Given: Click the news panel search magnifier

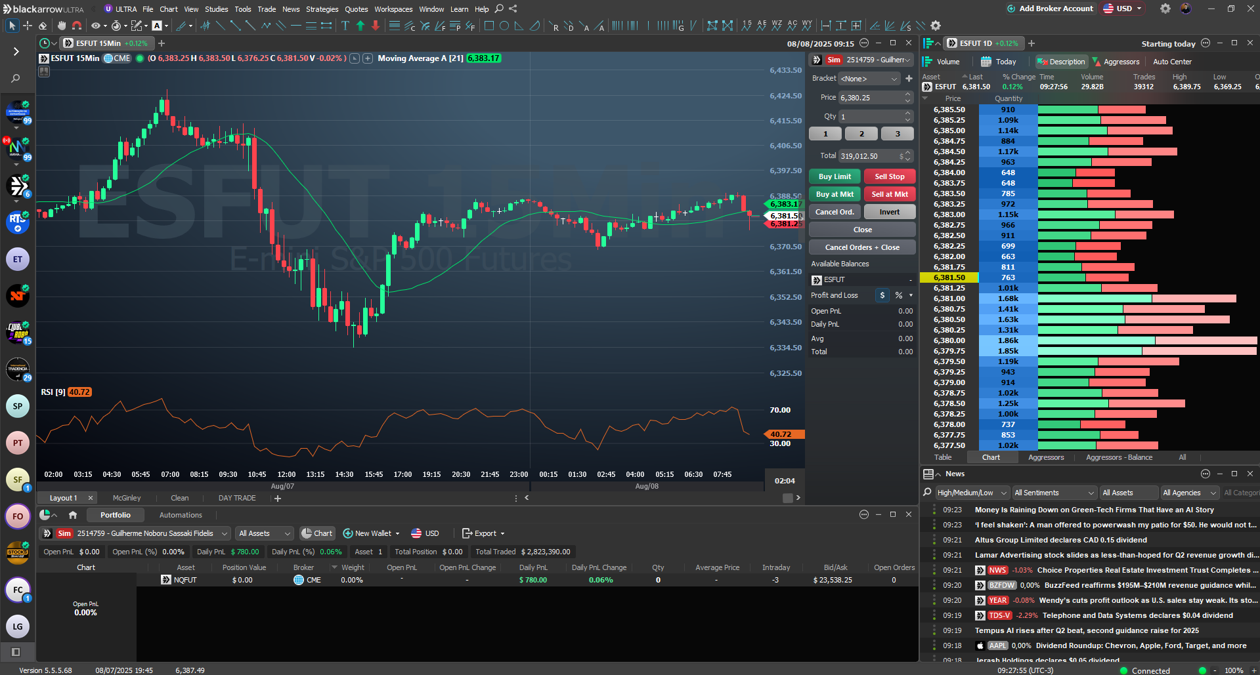Looking at the screenshot, I should click(x=927, y=492).
